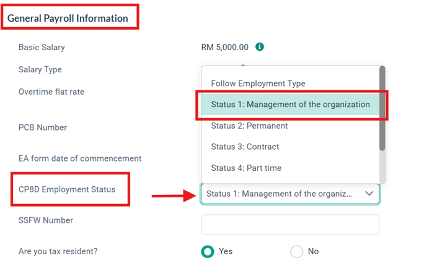The image size is (424, 258).
Task: Open the CP8D Employment Status dropdown
Action: click(x=290, y=194)
